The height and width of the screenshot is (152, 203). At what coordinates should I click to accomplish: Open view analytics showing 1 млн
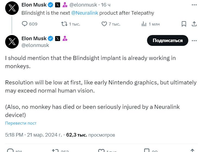click(x=144, y=24)
